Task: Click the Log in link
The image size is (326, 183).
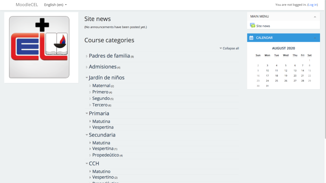Action: [x=312, y=5]
